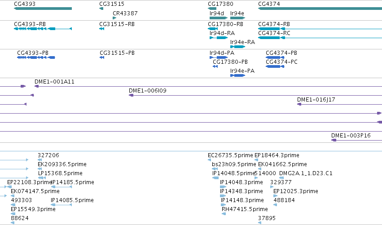
Task: Select EST IP14048.5prime
Action: (x=233, y=173)
